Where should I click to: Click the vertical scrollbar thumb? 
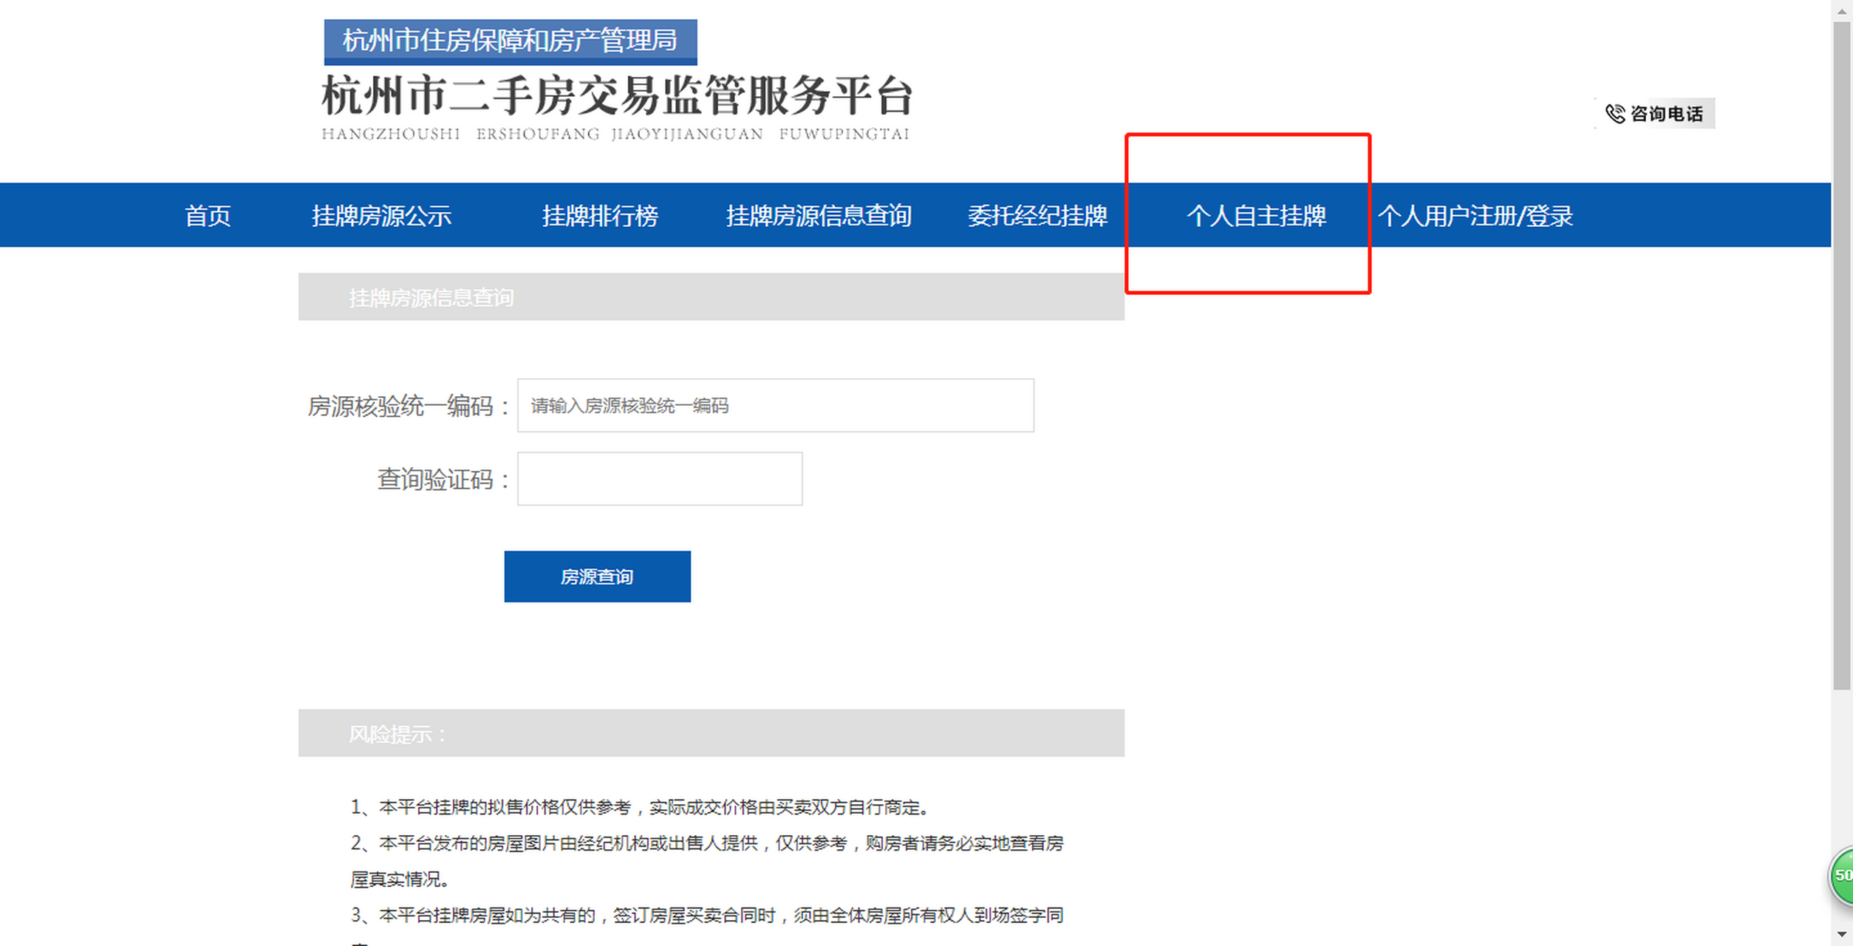tap(1842, 357)
